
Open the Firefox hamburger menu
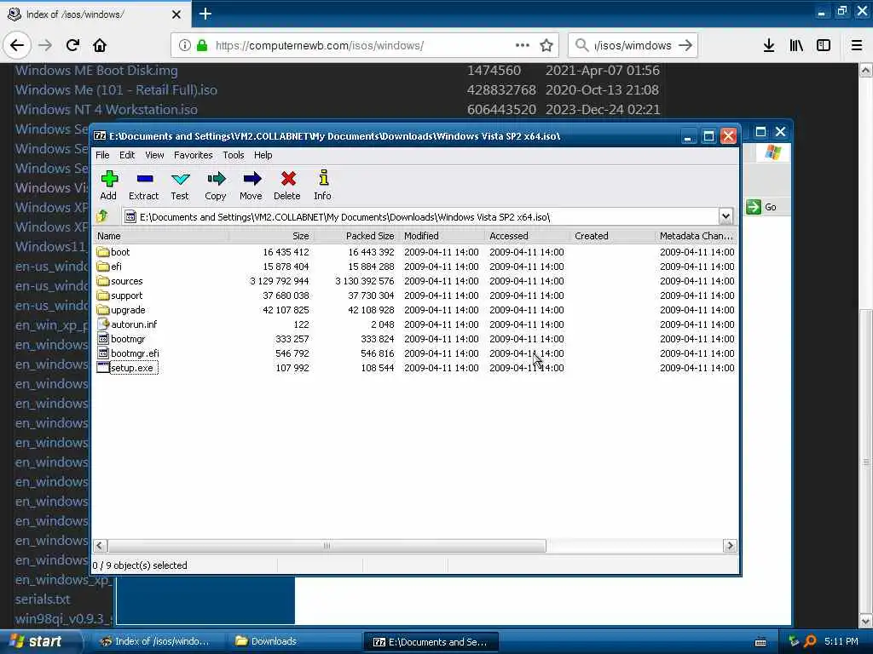(857, 45)
